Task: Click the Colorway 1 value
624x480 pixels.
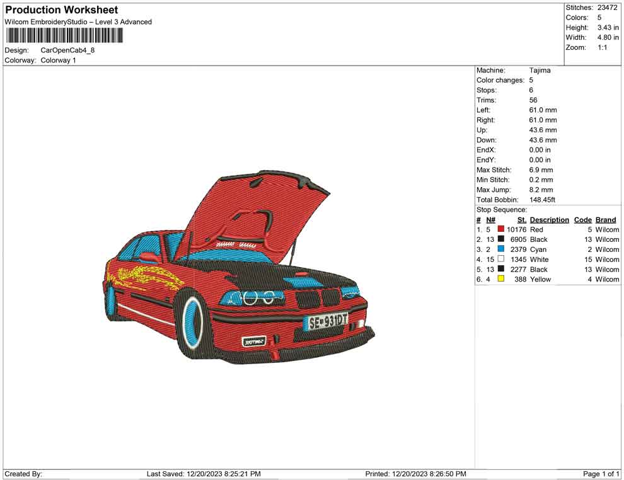Action: (x=58, y=60)
